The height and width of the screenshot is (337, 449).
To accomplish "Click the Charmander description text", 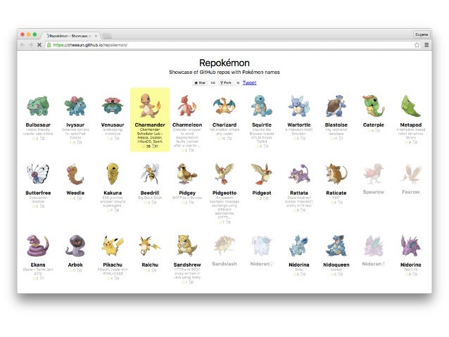I will 150,135.
